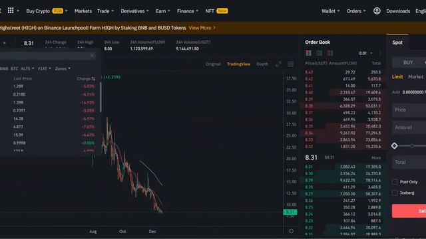
Task: Close the market pair search panel
Action: point(92,56)
